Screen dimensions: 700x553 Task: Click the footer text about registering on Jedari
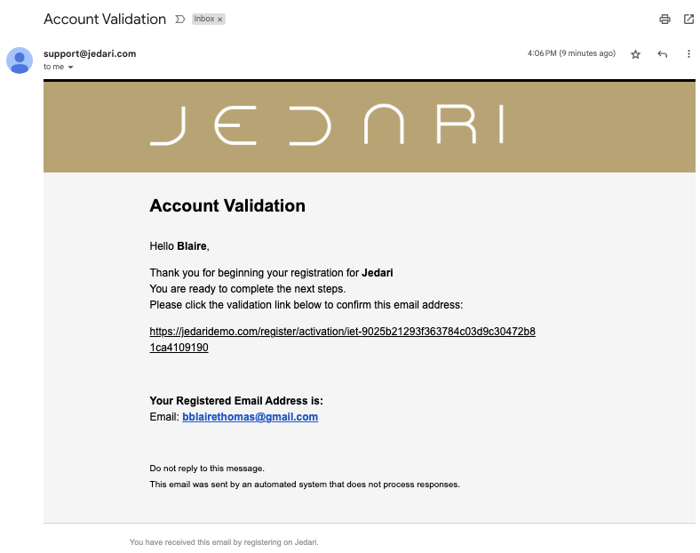pos(224,542)
